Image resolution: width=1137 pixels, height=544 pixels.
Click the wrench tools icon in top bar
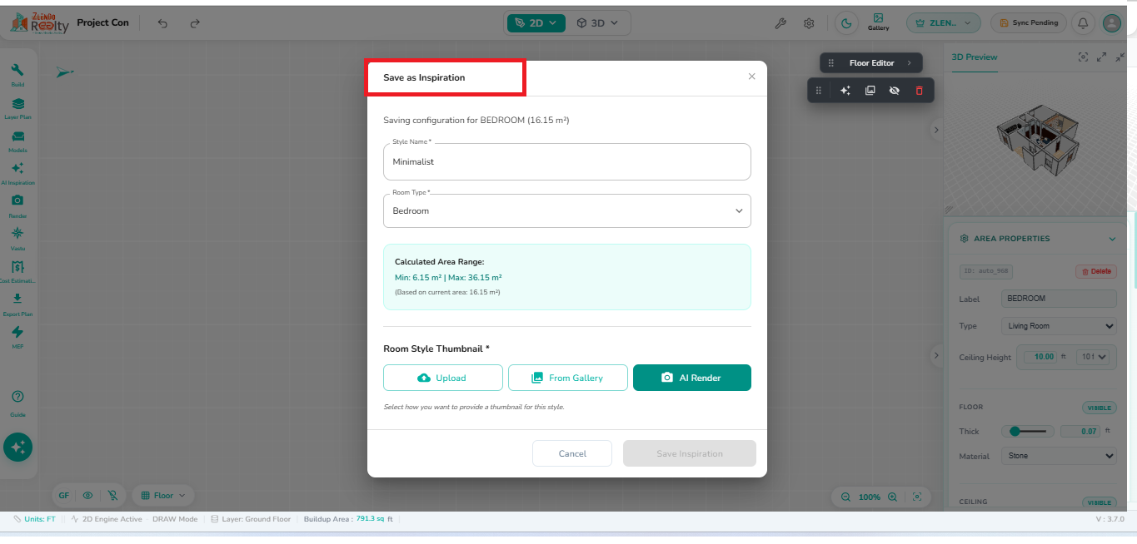pos(780,23)
